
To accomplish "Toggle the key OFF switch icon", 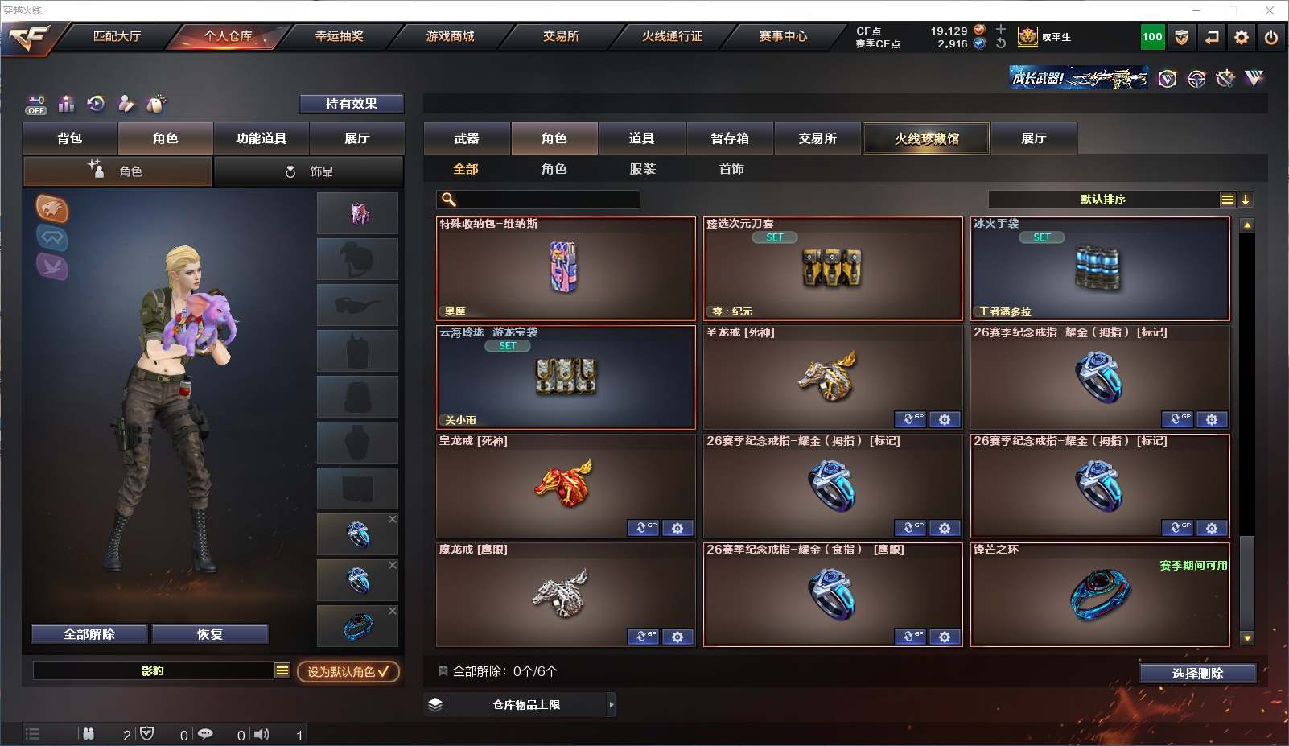I will click(x=36, y=105).
